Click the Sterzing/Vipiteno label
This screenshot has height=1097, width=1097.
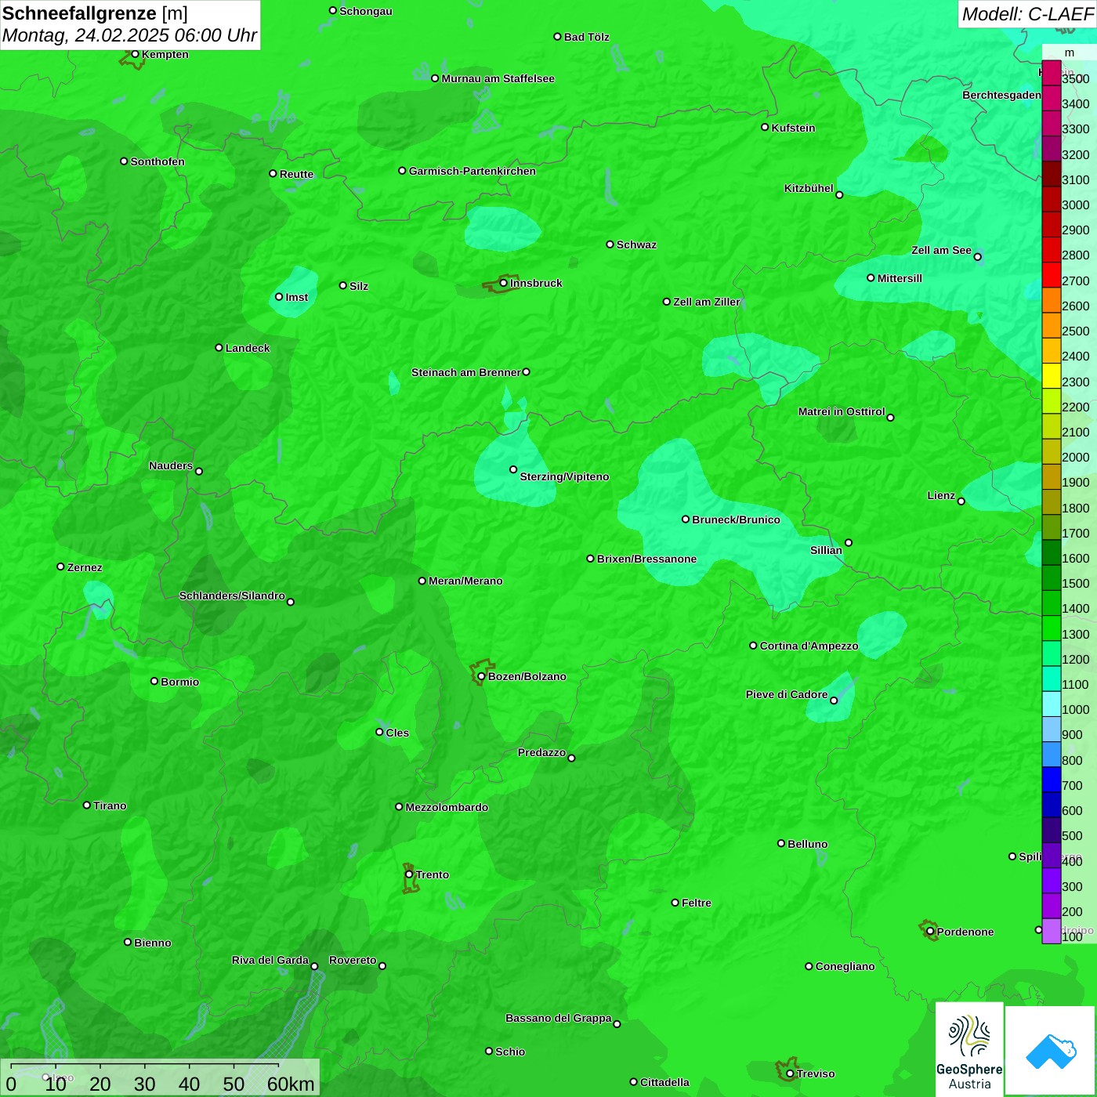coord(564,476)
